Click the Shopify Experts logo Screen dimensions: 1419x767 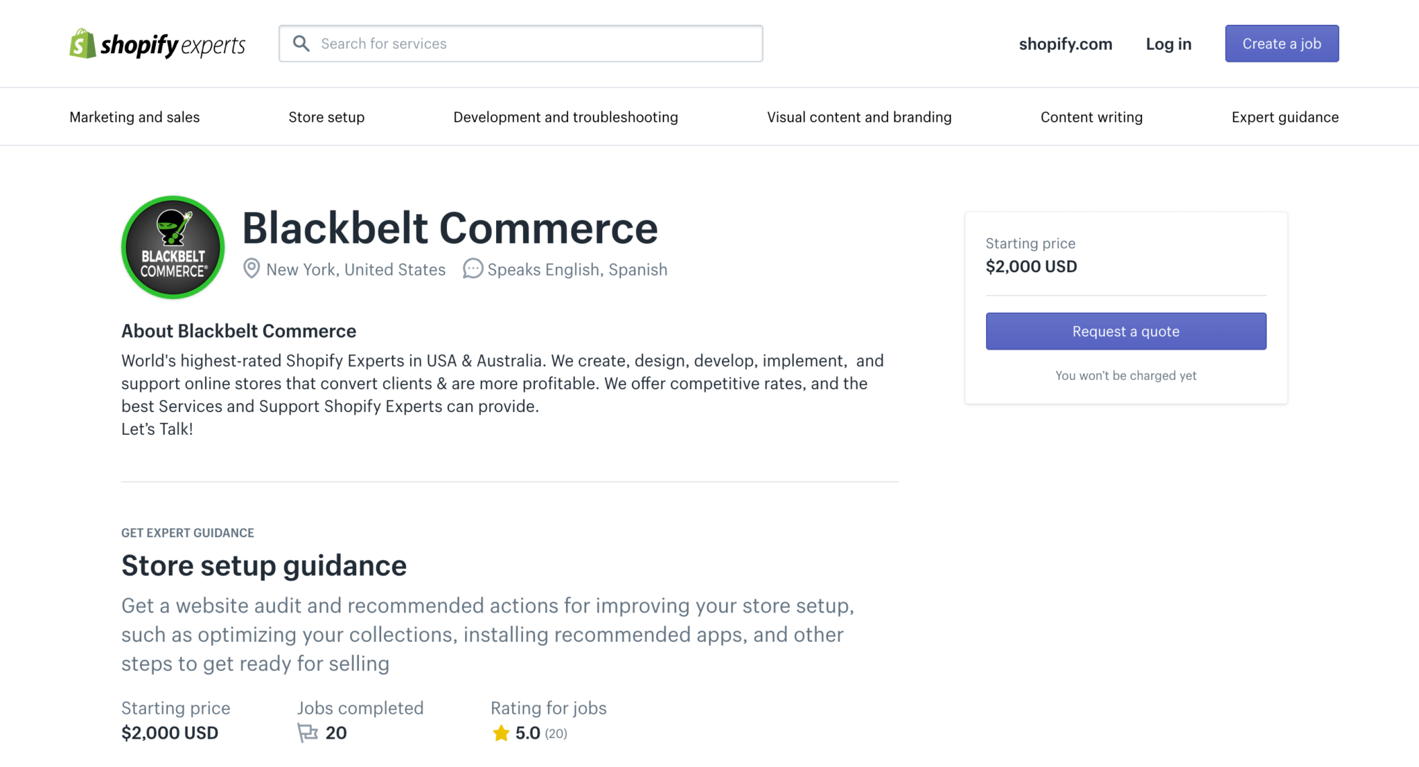pyautogui.click(x=157, y=43)
